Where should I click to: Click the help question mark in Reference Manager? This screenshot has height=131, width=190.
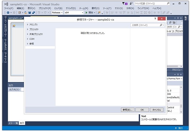click(155, 19)
